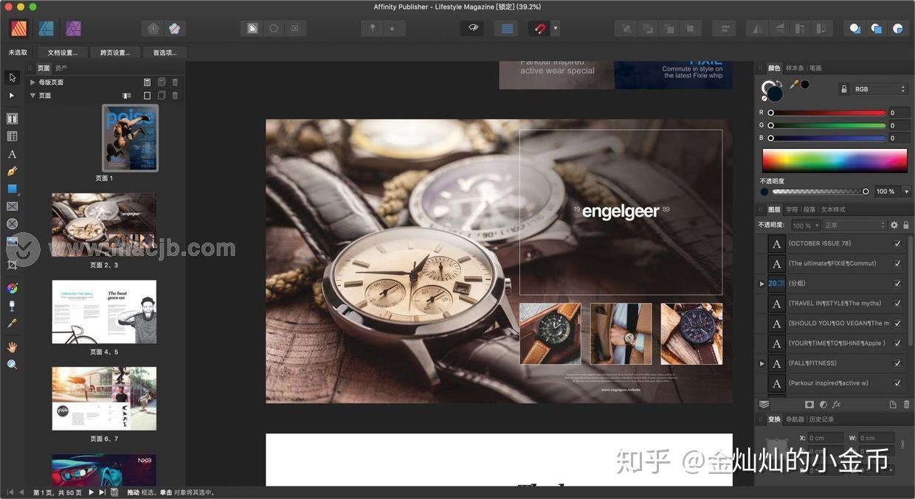Expand the (分组) layer group
Image resolution: width=915 pixels, height=499 pixels.
coord(762,283)
